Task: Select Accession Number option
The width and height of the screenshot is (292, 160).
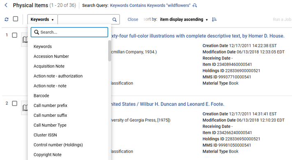Action: [x=51, y=56]
